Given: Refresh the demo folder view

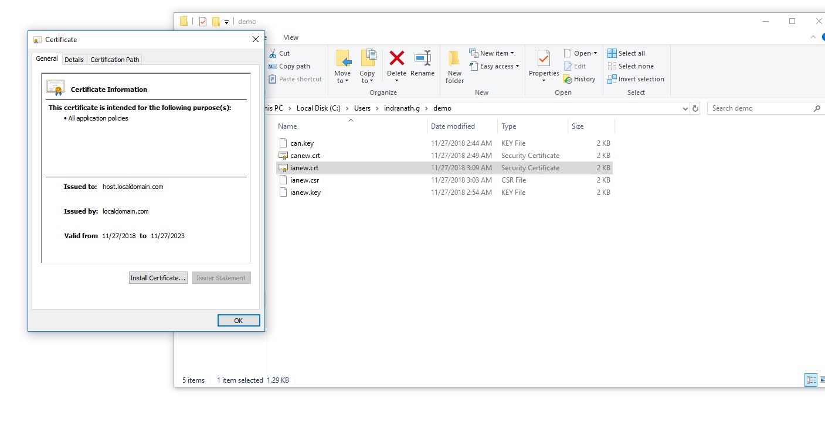Looking at the screenshot, I should coord(695,108).
